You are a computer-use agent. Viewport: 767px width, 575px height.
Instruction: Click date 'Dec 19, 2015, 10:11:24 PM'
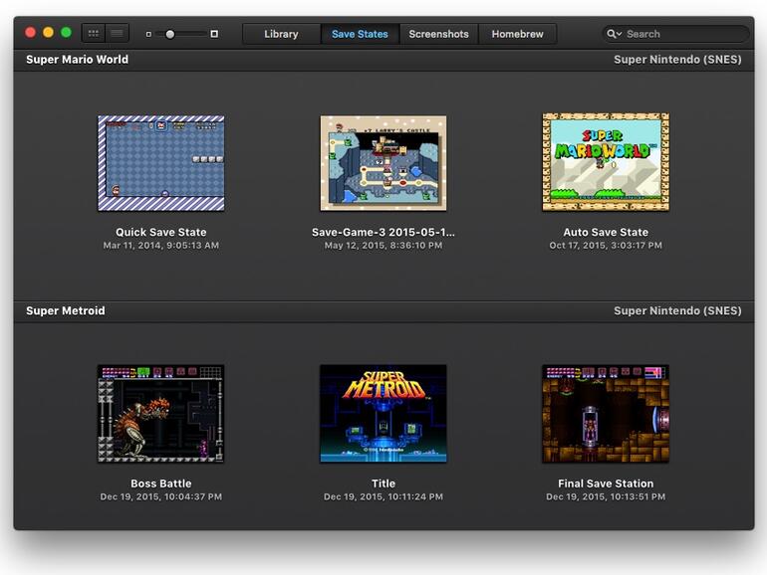383,496
